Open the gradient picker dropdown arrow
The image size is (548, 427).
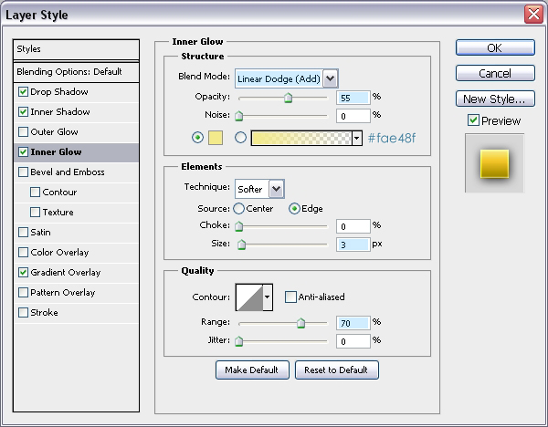tap(357, 138)
